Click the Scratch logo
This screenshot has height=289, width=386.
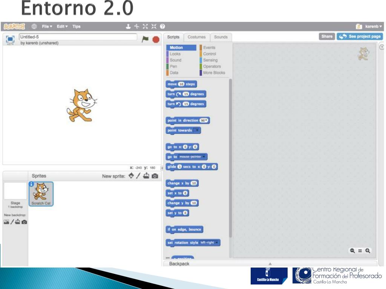click(14, 26)
